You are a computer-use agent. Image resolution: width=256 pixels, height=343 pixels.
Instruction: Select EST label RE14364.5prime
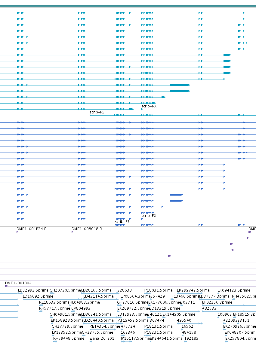coord(105,326)
